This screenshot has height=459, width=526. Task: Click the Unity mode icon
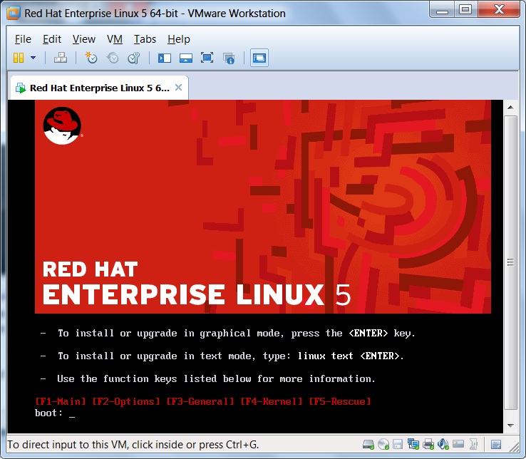[229, 58]
